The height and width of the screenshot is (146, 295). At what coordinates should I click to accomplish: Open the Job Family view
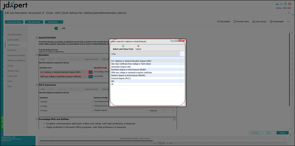pos(224,22)
